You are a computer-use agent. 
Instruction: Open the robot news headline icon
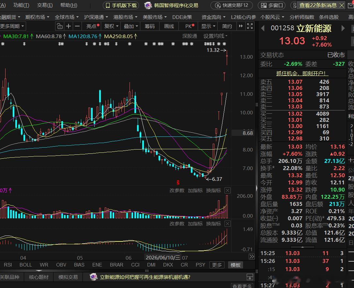148,5
